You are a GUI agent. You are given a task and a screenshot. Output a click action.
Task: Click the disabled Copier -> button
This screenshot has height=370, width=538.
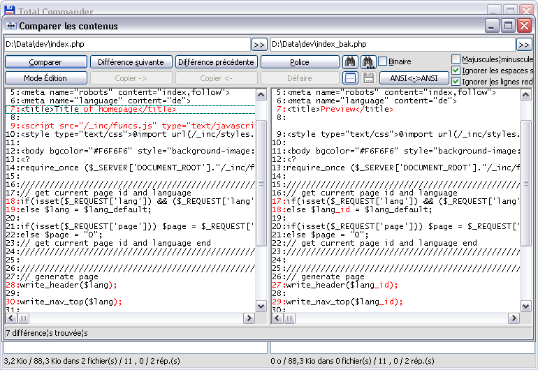pyautogui.click(x=131, y=78)
